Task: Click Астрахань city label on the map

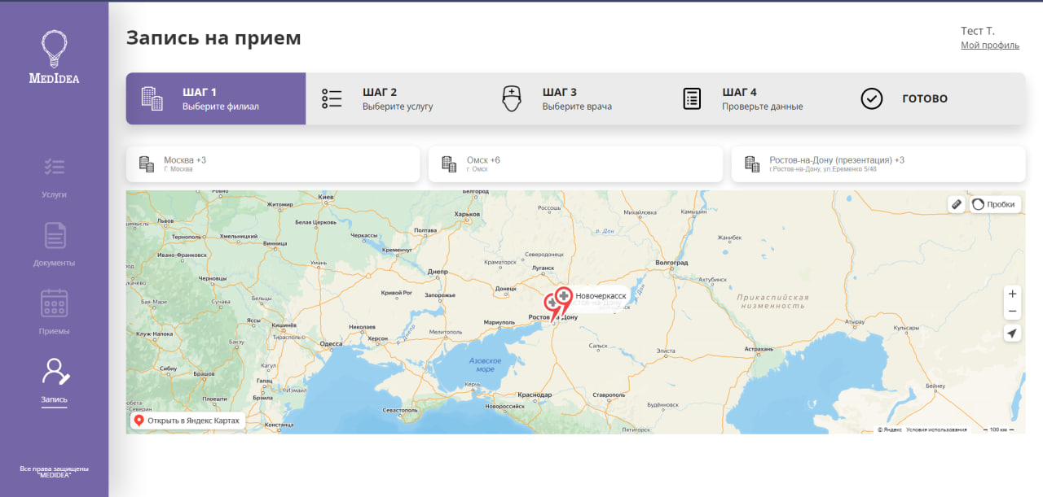Action: coord(758,349)
